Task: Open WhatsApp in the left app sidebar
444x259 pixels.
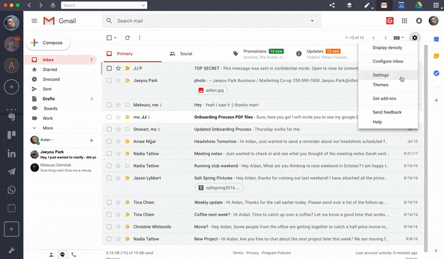Action: (x=12, y=190)
